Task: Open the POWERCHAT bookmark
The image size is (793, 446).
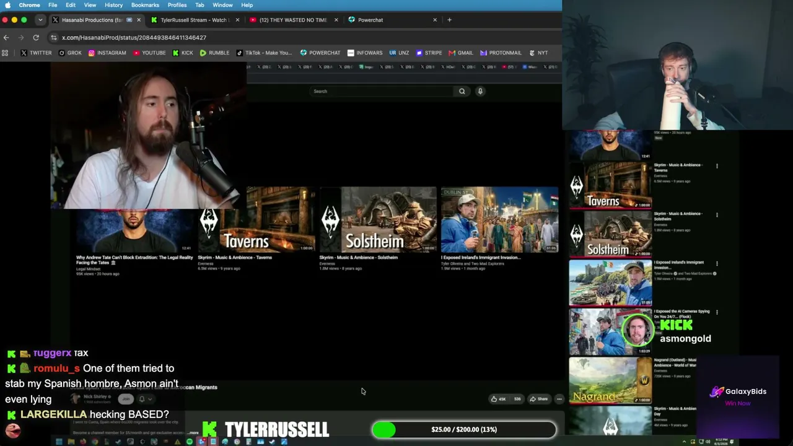Action: tap(320, 53)
